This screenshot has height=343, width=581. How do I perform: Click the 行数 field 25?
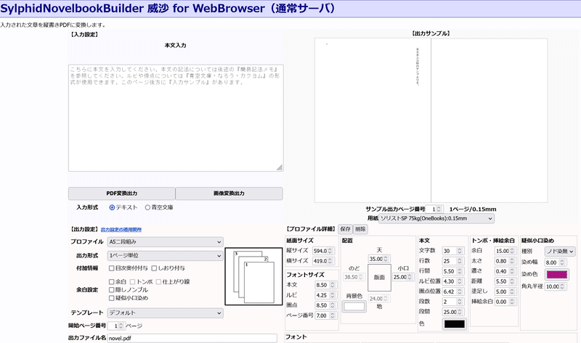pos(452,261)
